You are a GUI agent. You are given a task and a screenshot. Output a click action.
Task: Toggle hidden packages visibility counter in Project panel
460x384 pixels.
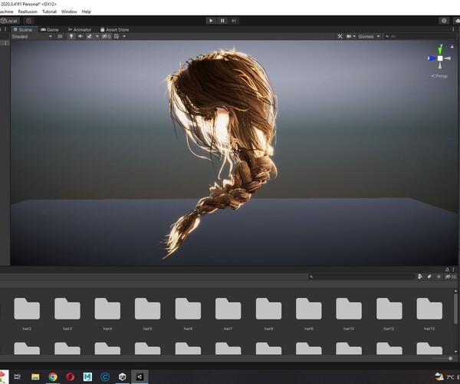click(x=451, y=276)
